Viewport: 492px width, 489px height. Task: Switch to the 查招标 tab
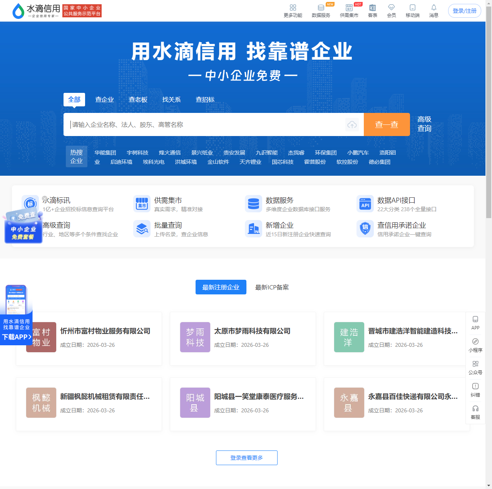[x=205, y=99]
